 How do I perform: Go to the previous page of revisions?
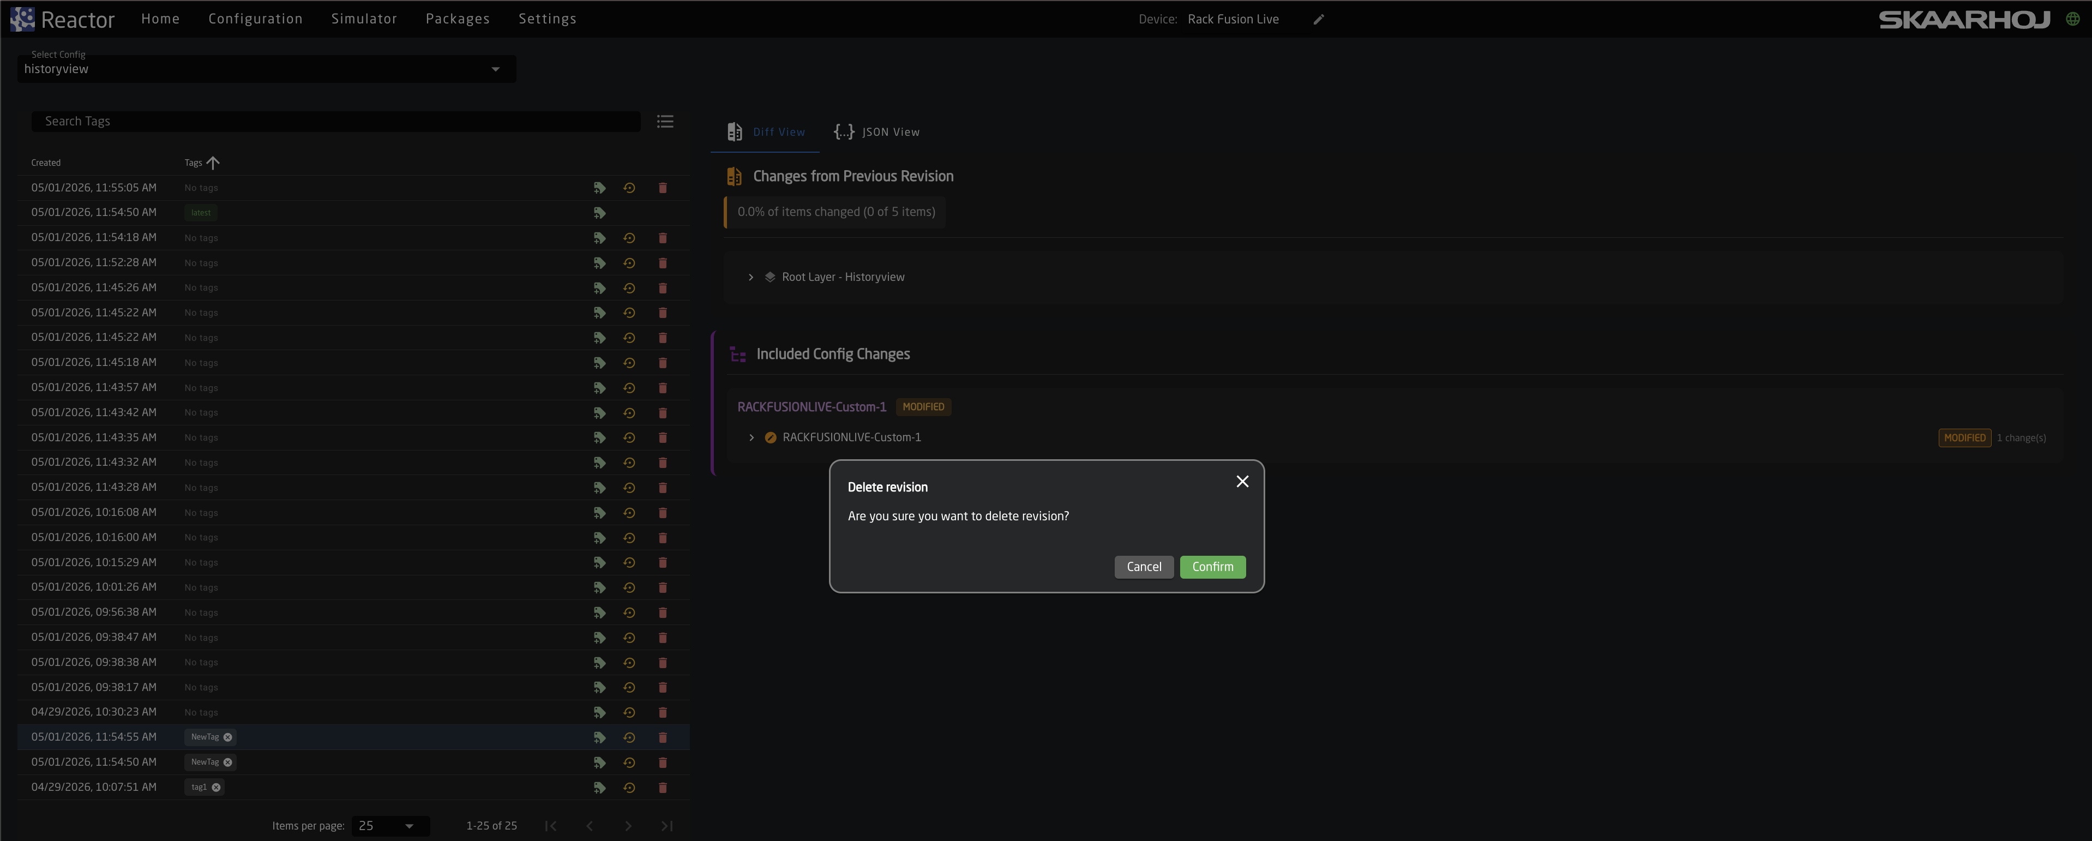pos(590,826)
